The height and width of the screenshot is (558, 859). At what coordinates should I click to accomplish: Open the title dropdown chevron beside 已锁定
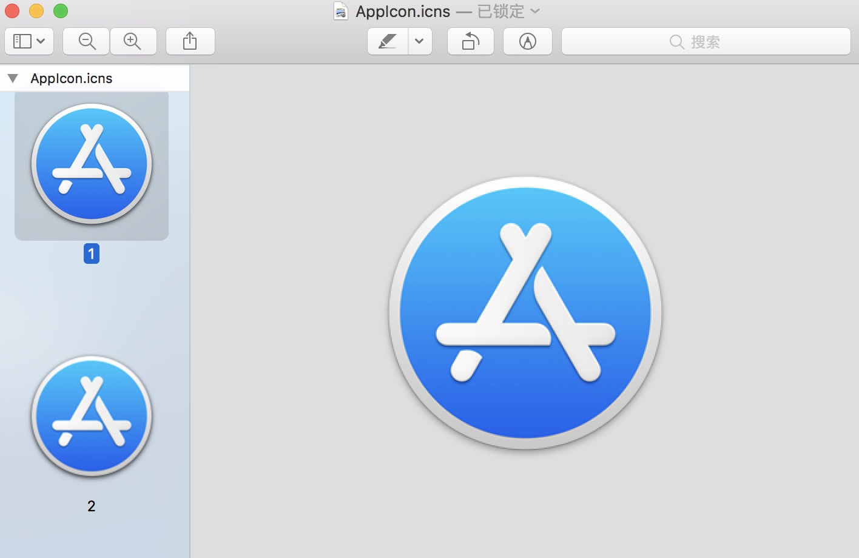pos(534,11)
